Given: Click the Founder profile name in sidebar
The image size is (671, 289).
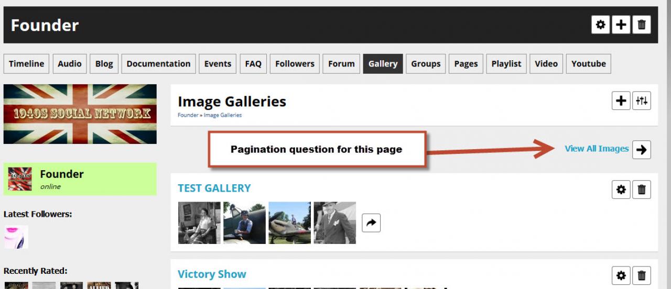Looking at the screenshot, I should pyautogui.click(x=62, y=174).
